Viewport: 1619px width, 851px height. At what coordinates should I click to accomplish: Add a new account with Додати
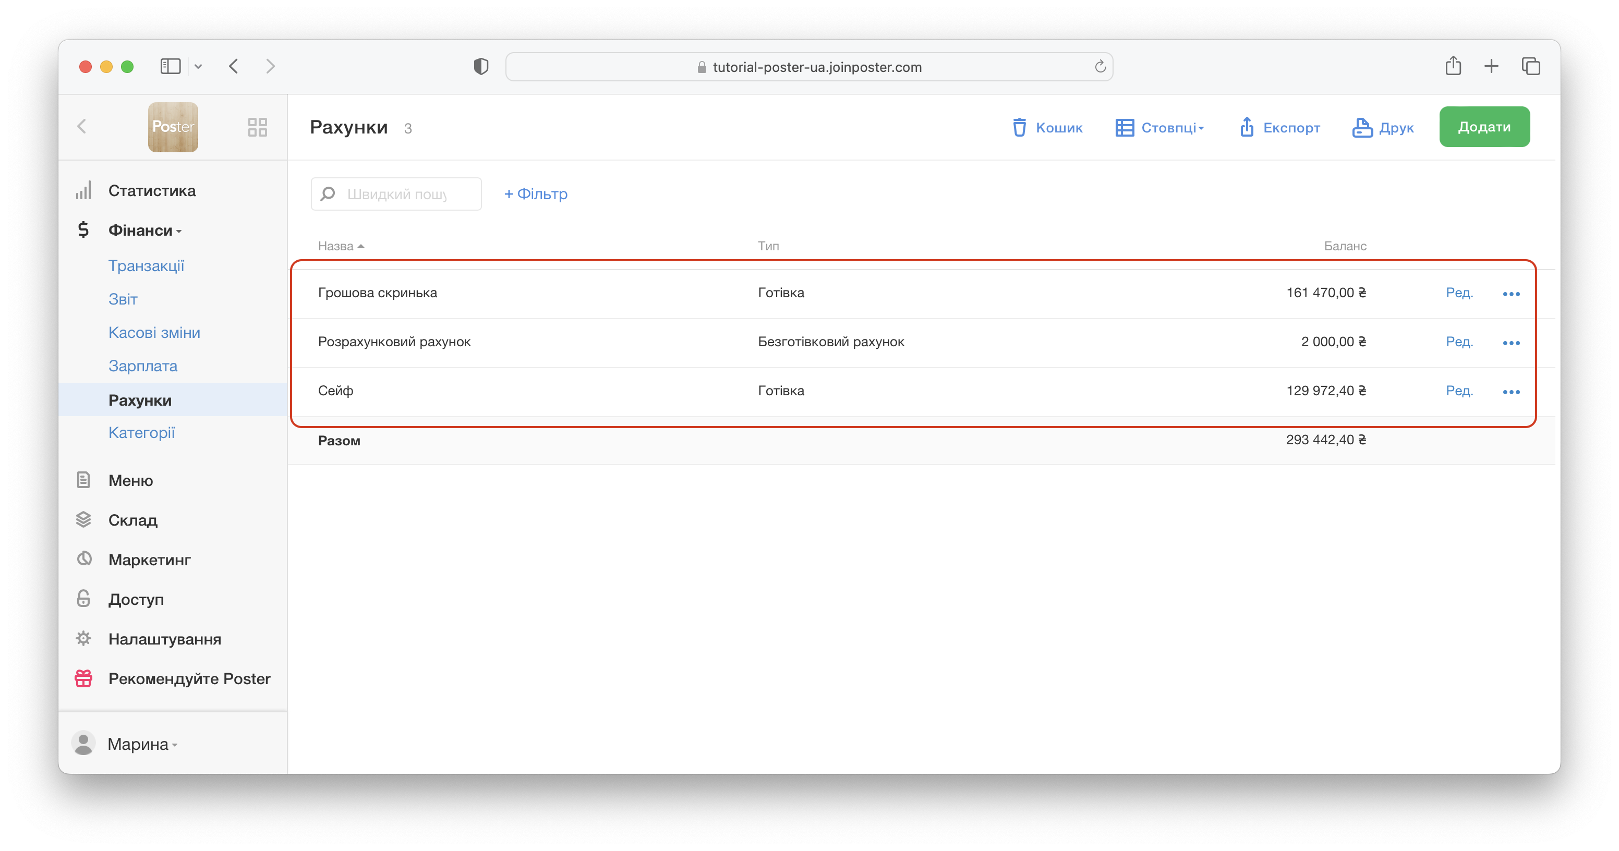tap(1484, 127)
